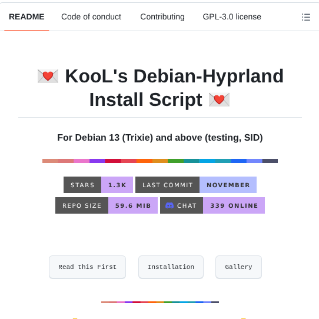The width and height of the screenshot is (319, 319).
Task: Open the Code of conduct tab
Action: 91,17
